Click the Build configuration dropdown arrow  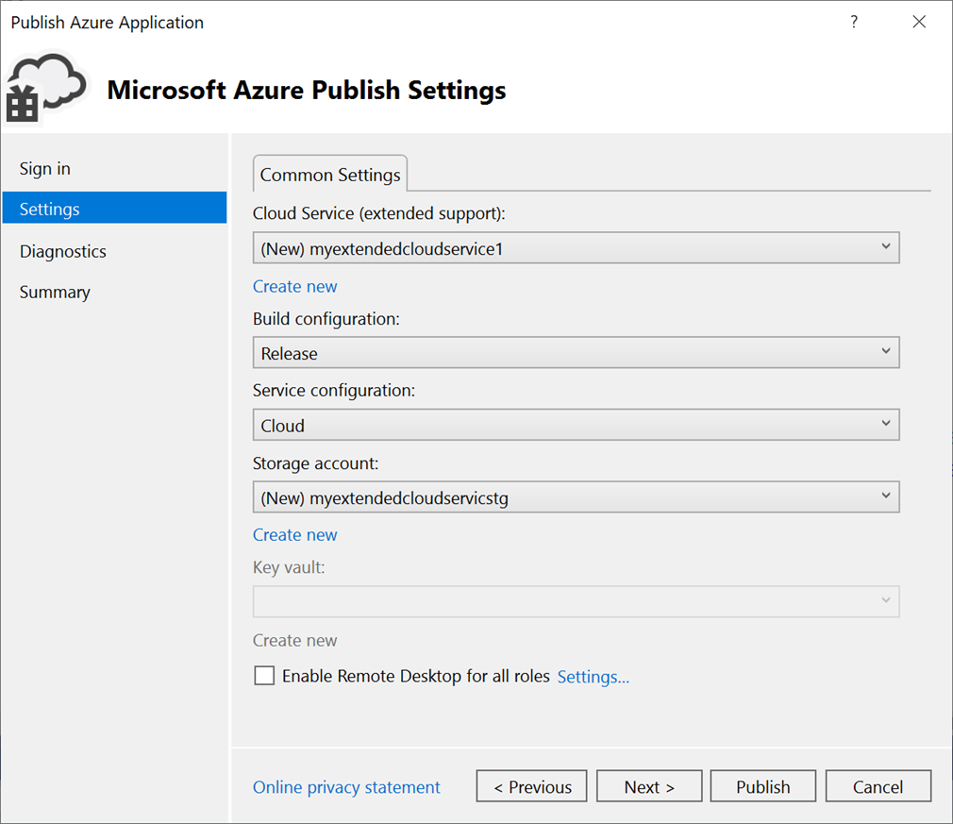coord(886,352)
